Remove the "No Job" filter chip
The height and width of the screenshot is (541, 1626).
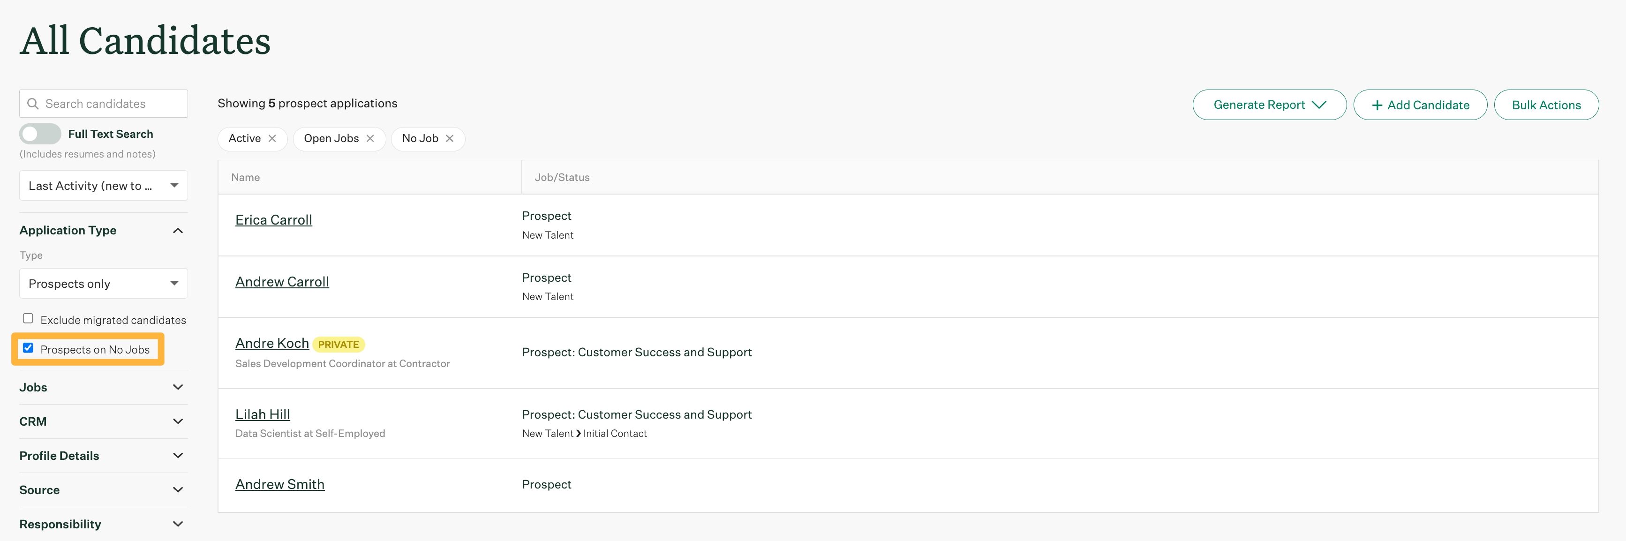point(450,138)
